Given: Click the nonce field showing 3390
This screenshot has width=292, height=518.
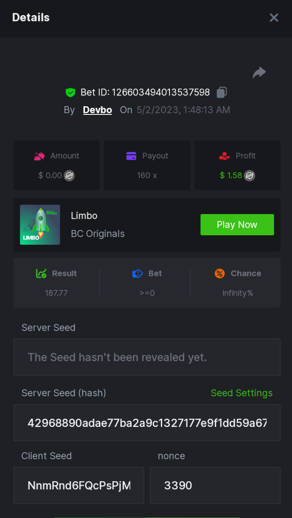Looking at the screenshot, I should click(215, 485).
